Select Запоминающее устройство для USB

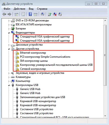(x=43, y=97)
